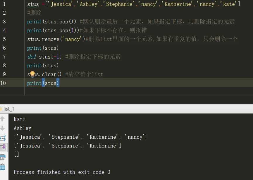Image resolution: width=253 pixels, height=180 pixels.
Task: Click 'Process finished with exit code 0'
Action: (62, 172)
